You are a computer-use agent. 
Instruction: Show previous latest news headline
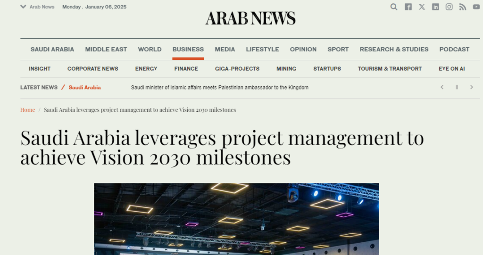pos(442,87)
